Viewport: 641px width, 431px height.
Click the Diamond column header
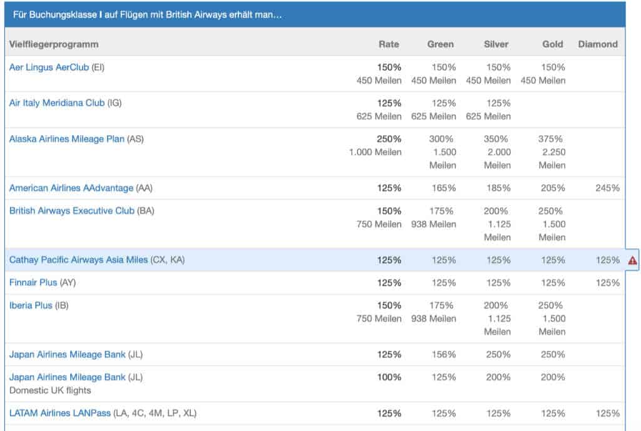point(598,44)
